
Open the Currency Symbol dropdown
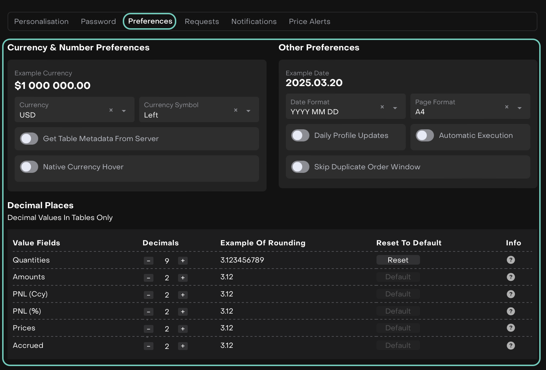point(248,111)
